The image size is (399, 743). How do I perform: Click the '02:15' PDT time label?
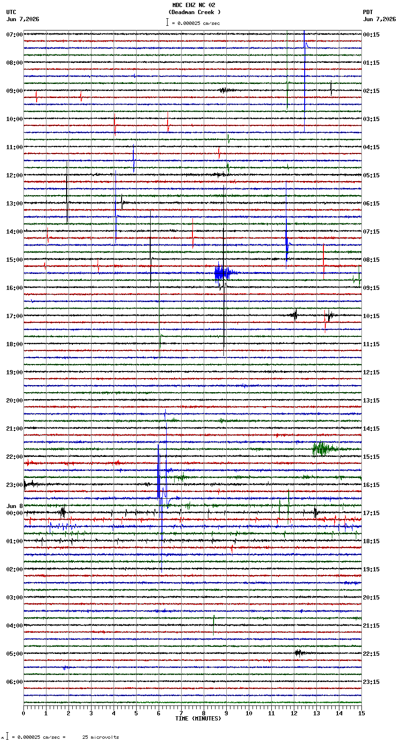click(x=371, y=91)
